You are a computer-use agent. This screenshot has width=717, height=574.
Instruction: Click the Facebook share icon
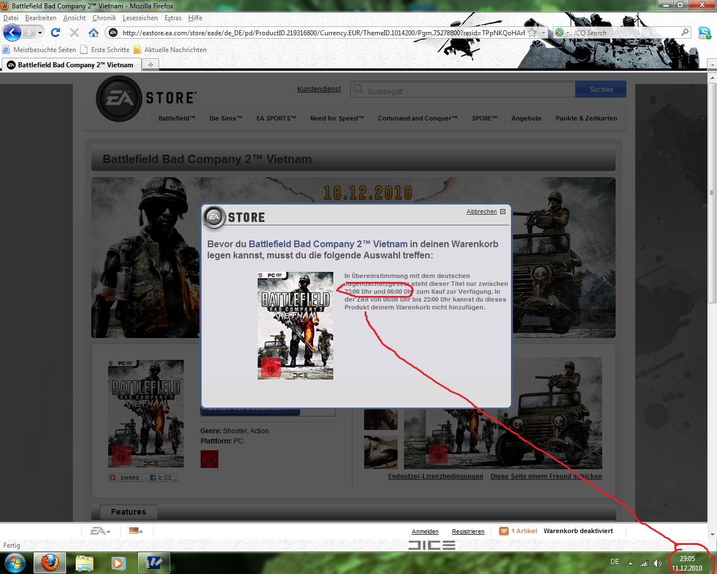152,478
